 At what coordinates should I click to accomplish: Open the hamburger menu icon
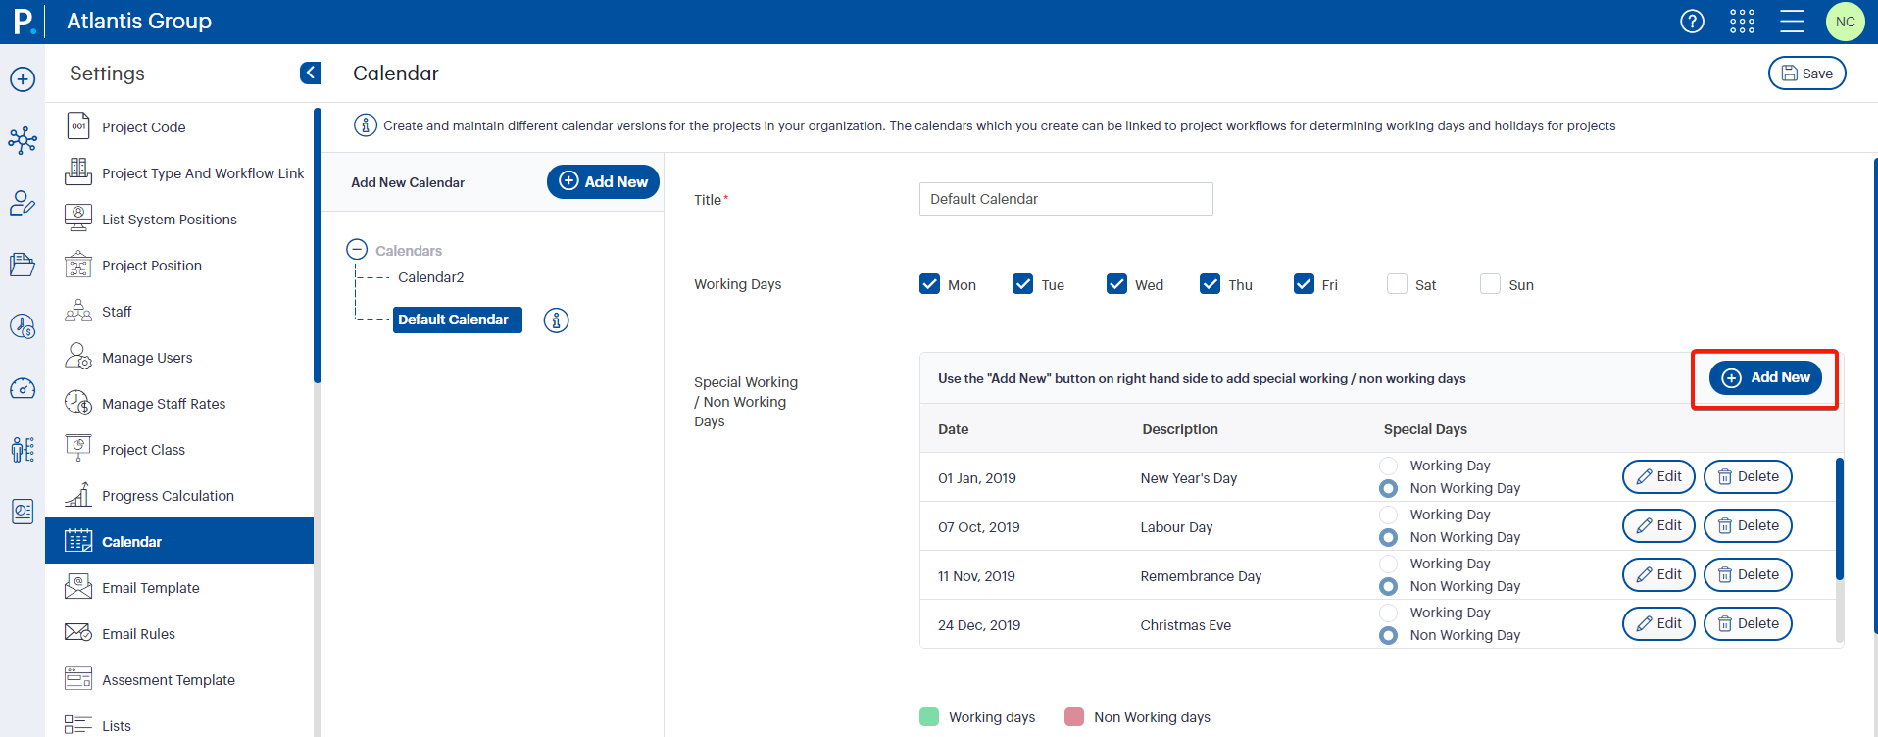(1792, 22)
